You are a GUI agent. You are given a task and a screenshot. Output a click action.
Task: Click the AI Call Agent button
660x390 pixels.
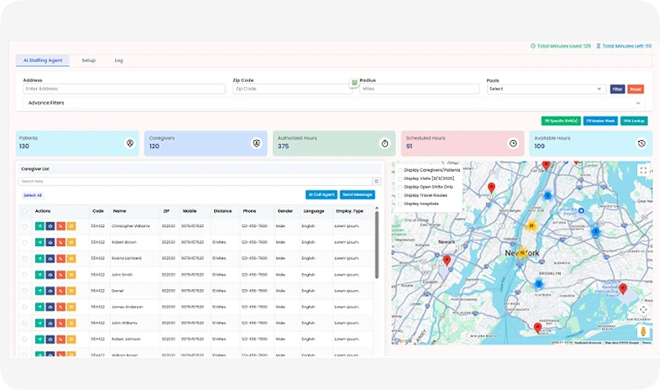point(321,195)
